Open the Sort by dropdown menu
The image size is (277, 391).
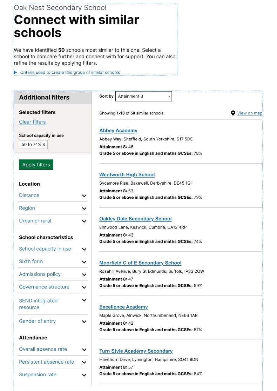click(x=143, y=96)
